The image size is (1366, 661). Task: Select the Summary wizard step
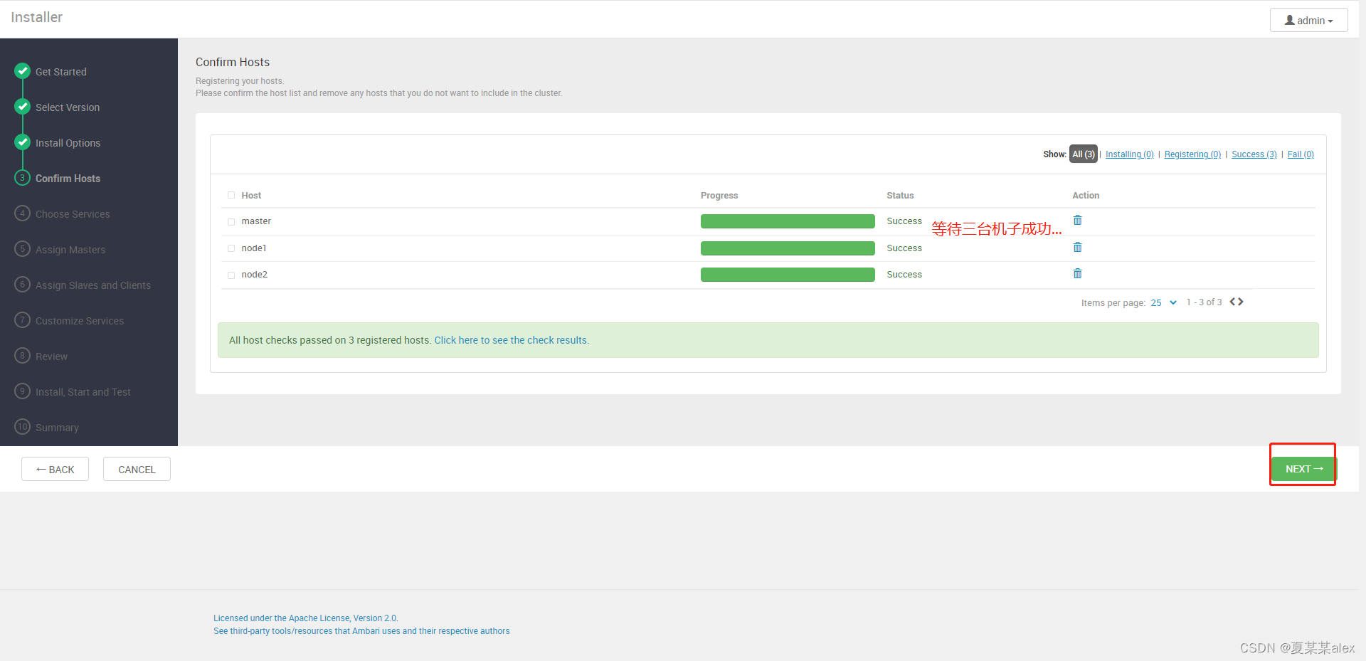(57, 428)
